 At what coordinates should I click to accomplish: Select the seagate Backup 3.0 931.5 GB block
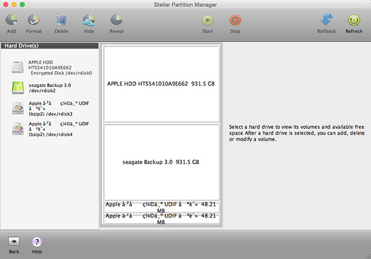(x=161, y=162)
